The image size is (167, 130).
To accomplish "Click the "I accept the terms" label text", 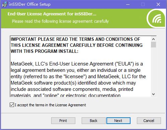I will [x=50, y=105].
